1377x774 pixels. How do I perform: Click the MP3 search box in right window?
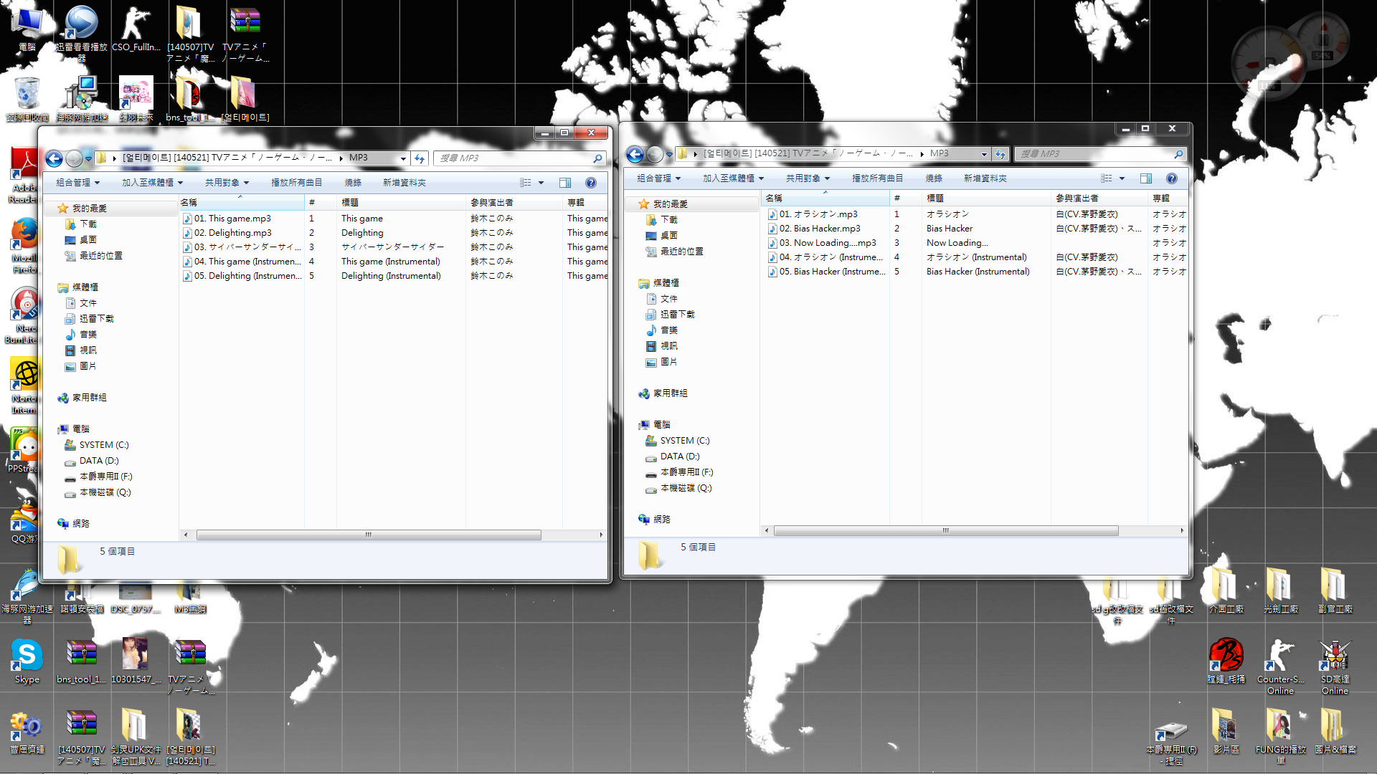(1096, 154)
